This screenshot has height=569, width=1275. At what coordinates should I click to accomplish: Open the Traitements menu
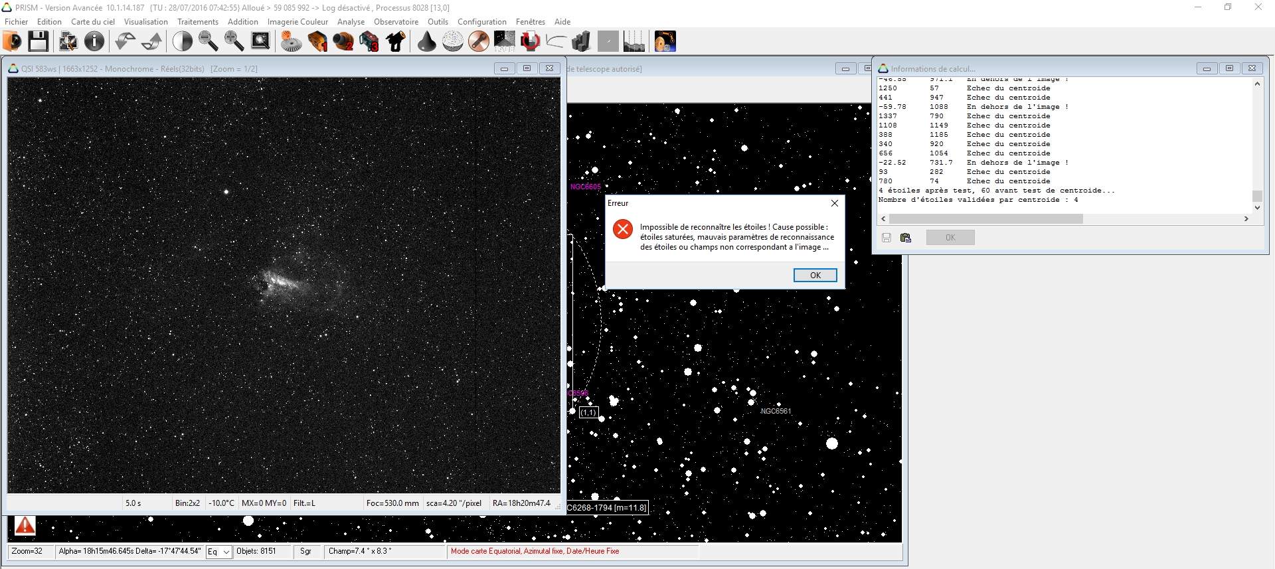pyautogui.click(x=197, y=22)
